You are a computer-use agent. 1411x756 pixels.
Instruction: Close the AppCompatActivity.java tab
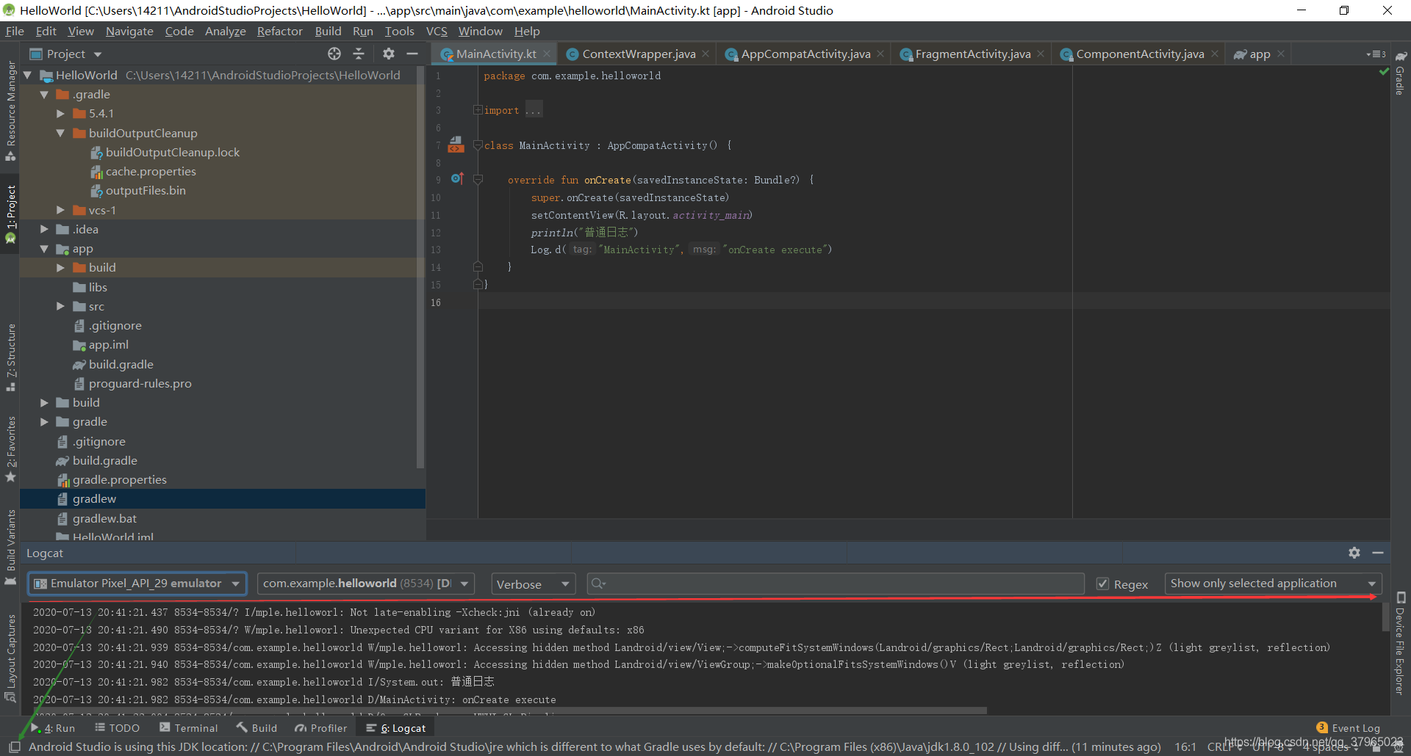coord(880,54)
